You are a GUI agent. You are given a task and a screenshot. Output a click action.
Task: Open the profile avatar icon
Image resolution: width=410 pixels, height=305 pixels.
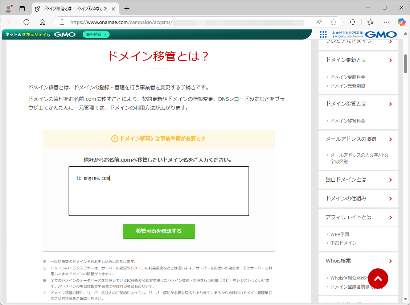click(x=8, y=8)
